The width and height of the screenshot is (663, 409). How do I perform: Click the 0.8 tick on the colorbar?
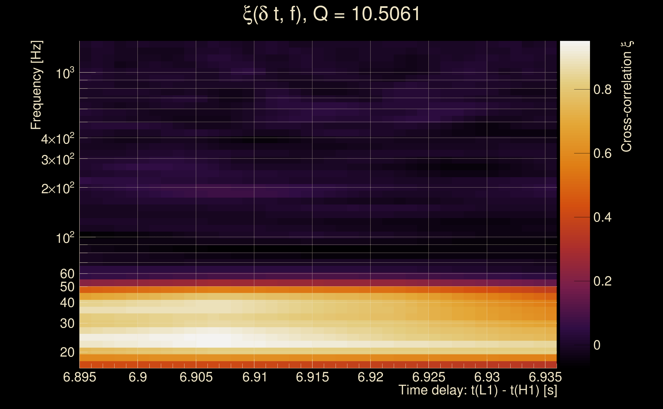(602, 89)
